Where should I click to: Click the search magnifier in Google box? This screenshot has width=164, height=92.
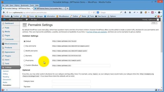pos(121,13)
